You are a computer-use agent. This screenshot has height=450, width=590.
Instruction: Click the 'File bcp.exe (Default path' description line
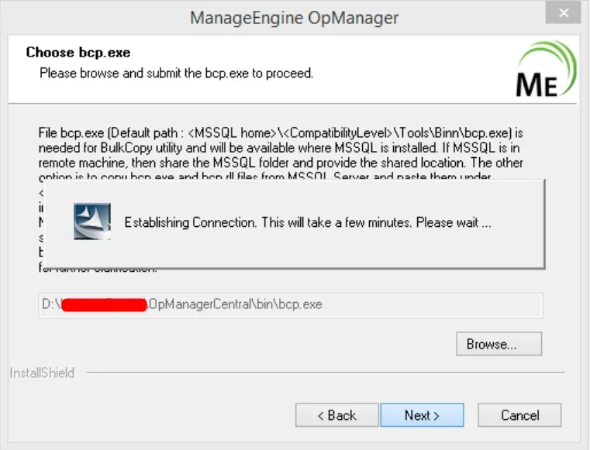point(281,133)
